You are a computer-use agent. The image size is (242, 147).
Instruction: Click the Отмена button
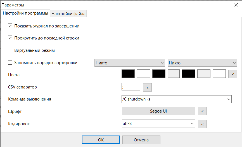[141, 140]
